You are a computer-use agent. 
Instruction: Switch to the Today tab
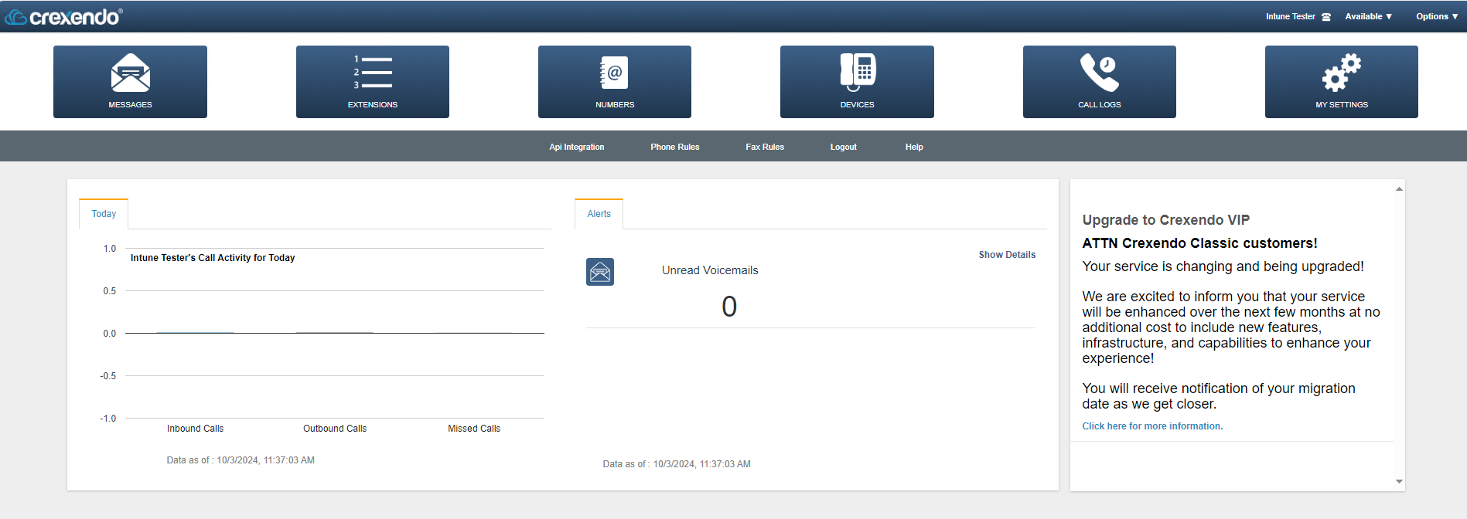click(x=104, y=214)
